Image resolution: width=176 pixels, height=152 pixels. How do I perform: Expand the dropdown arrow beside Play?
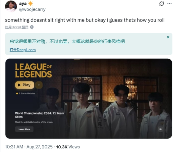[39, 85]
